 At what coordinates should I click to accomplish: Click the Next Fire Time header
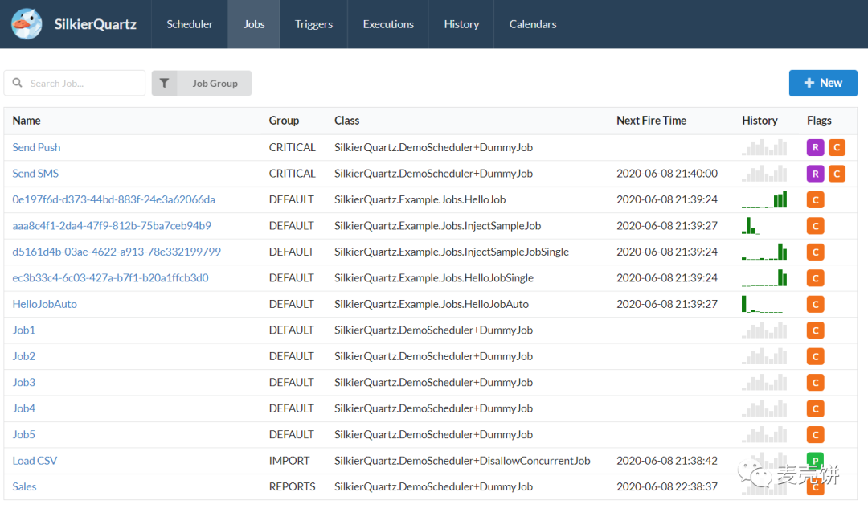652,121
